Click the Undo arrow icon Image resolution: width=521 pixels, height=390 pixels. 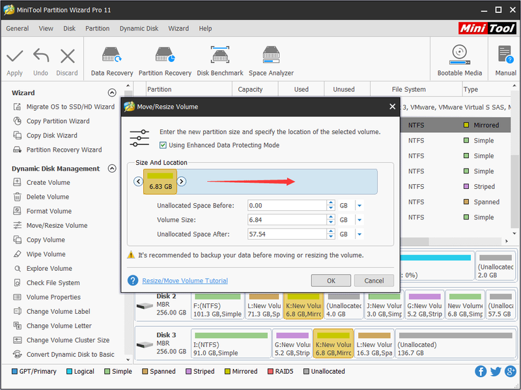click(41, 56)
